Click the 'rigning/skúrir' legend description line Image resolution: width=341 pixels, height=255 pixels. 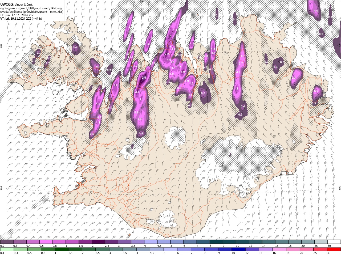pos(31,8)
